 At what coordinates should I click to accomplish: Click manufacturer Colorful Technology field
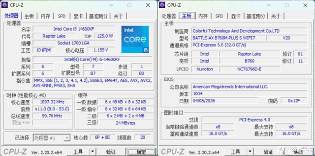(249, 31)
